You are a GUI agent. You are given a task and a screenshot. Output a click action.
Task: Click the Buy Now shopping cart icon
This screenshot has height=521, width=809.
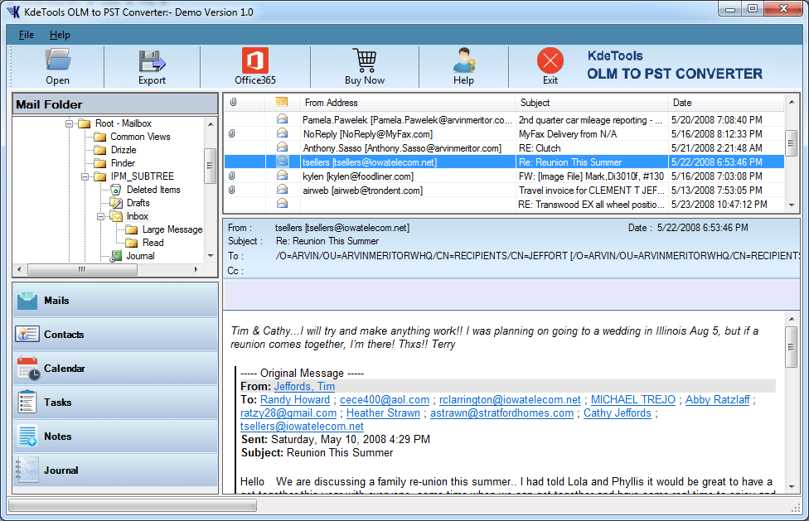365,60
